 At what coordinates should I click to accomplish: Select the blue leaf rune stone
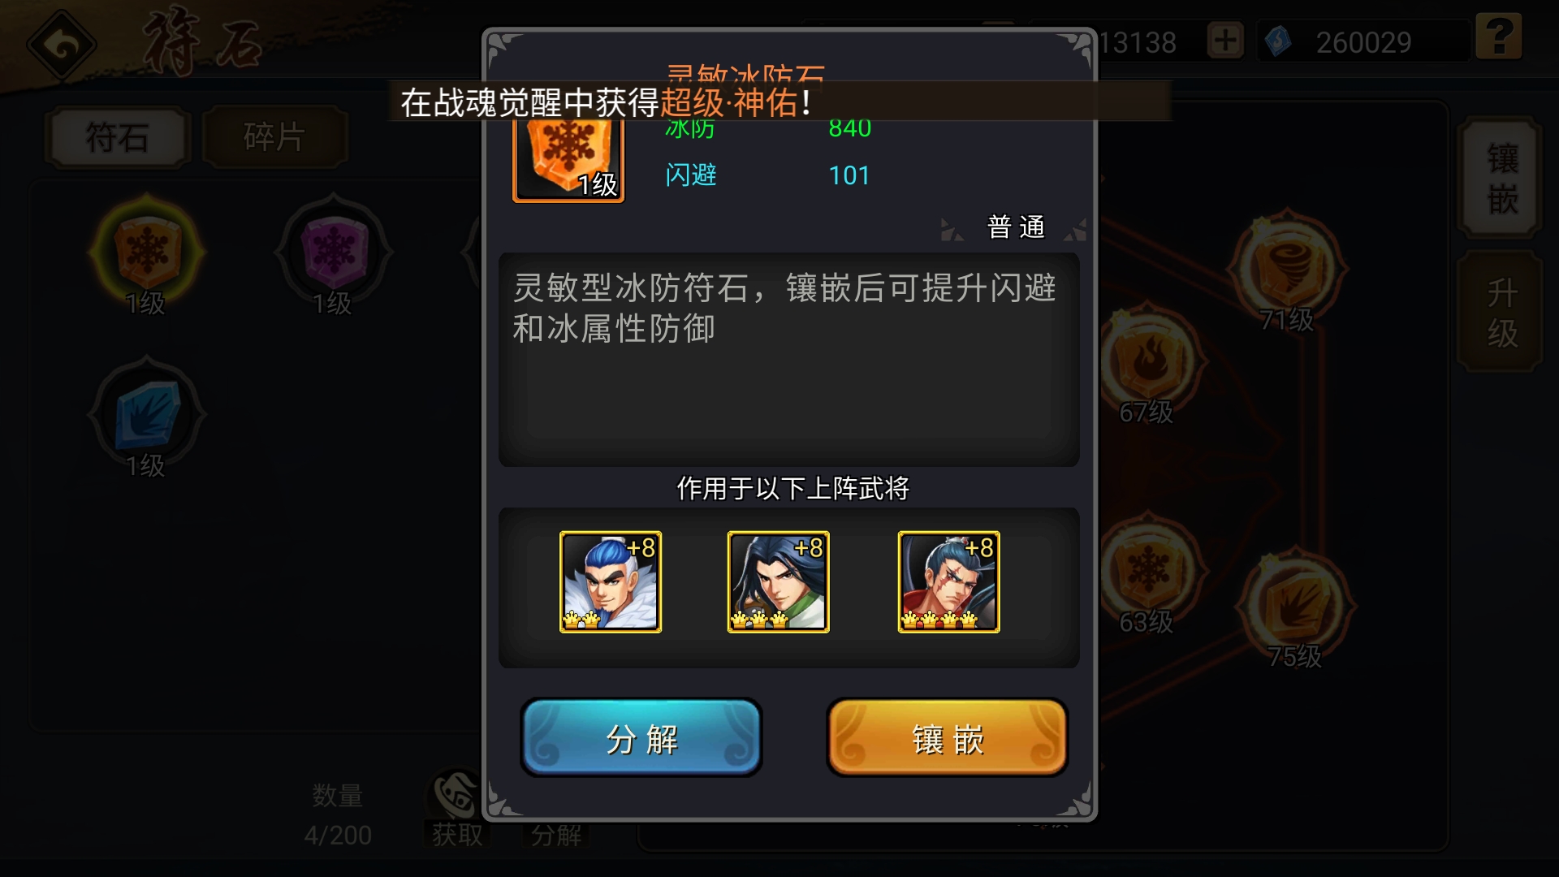click(x=147, y=416)
